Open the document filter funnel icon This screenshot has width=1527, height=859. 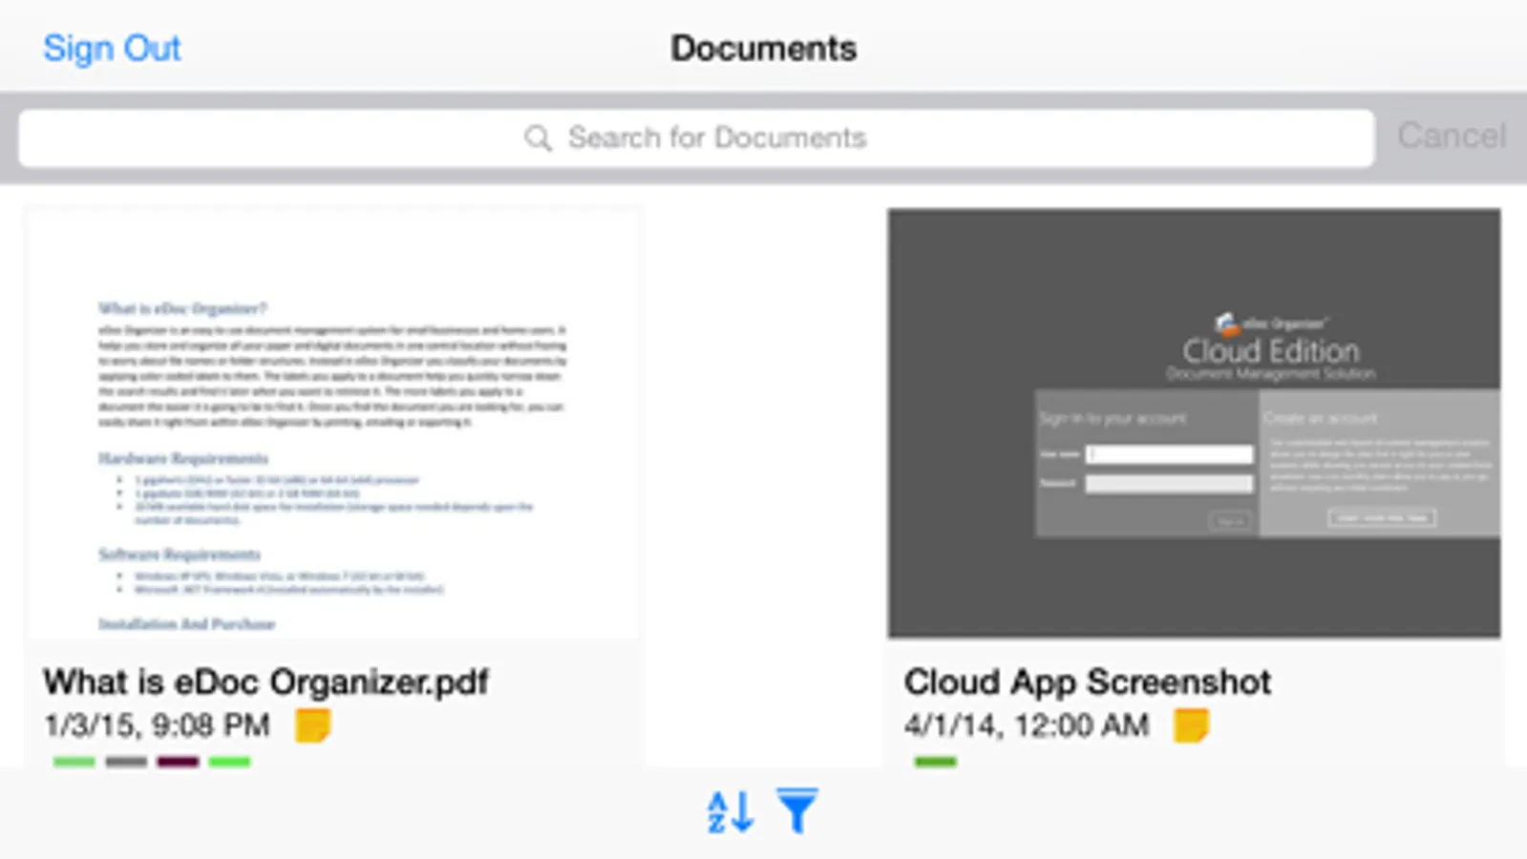point(797,811)
